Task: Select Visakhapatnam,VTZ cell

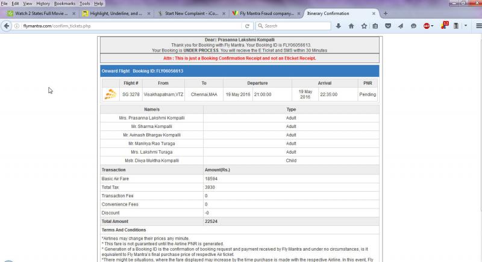Action: point(163,94)
